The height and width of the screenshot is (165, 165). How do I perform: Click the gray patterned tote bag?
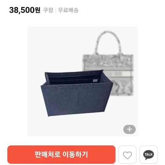(x=108, y=63)
